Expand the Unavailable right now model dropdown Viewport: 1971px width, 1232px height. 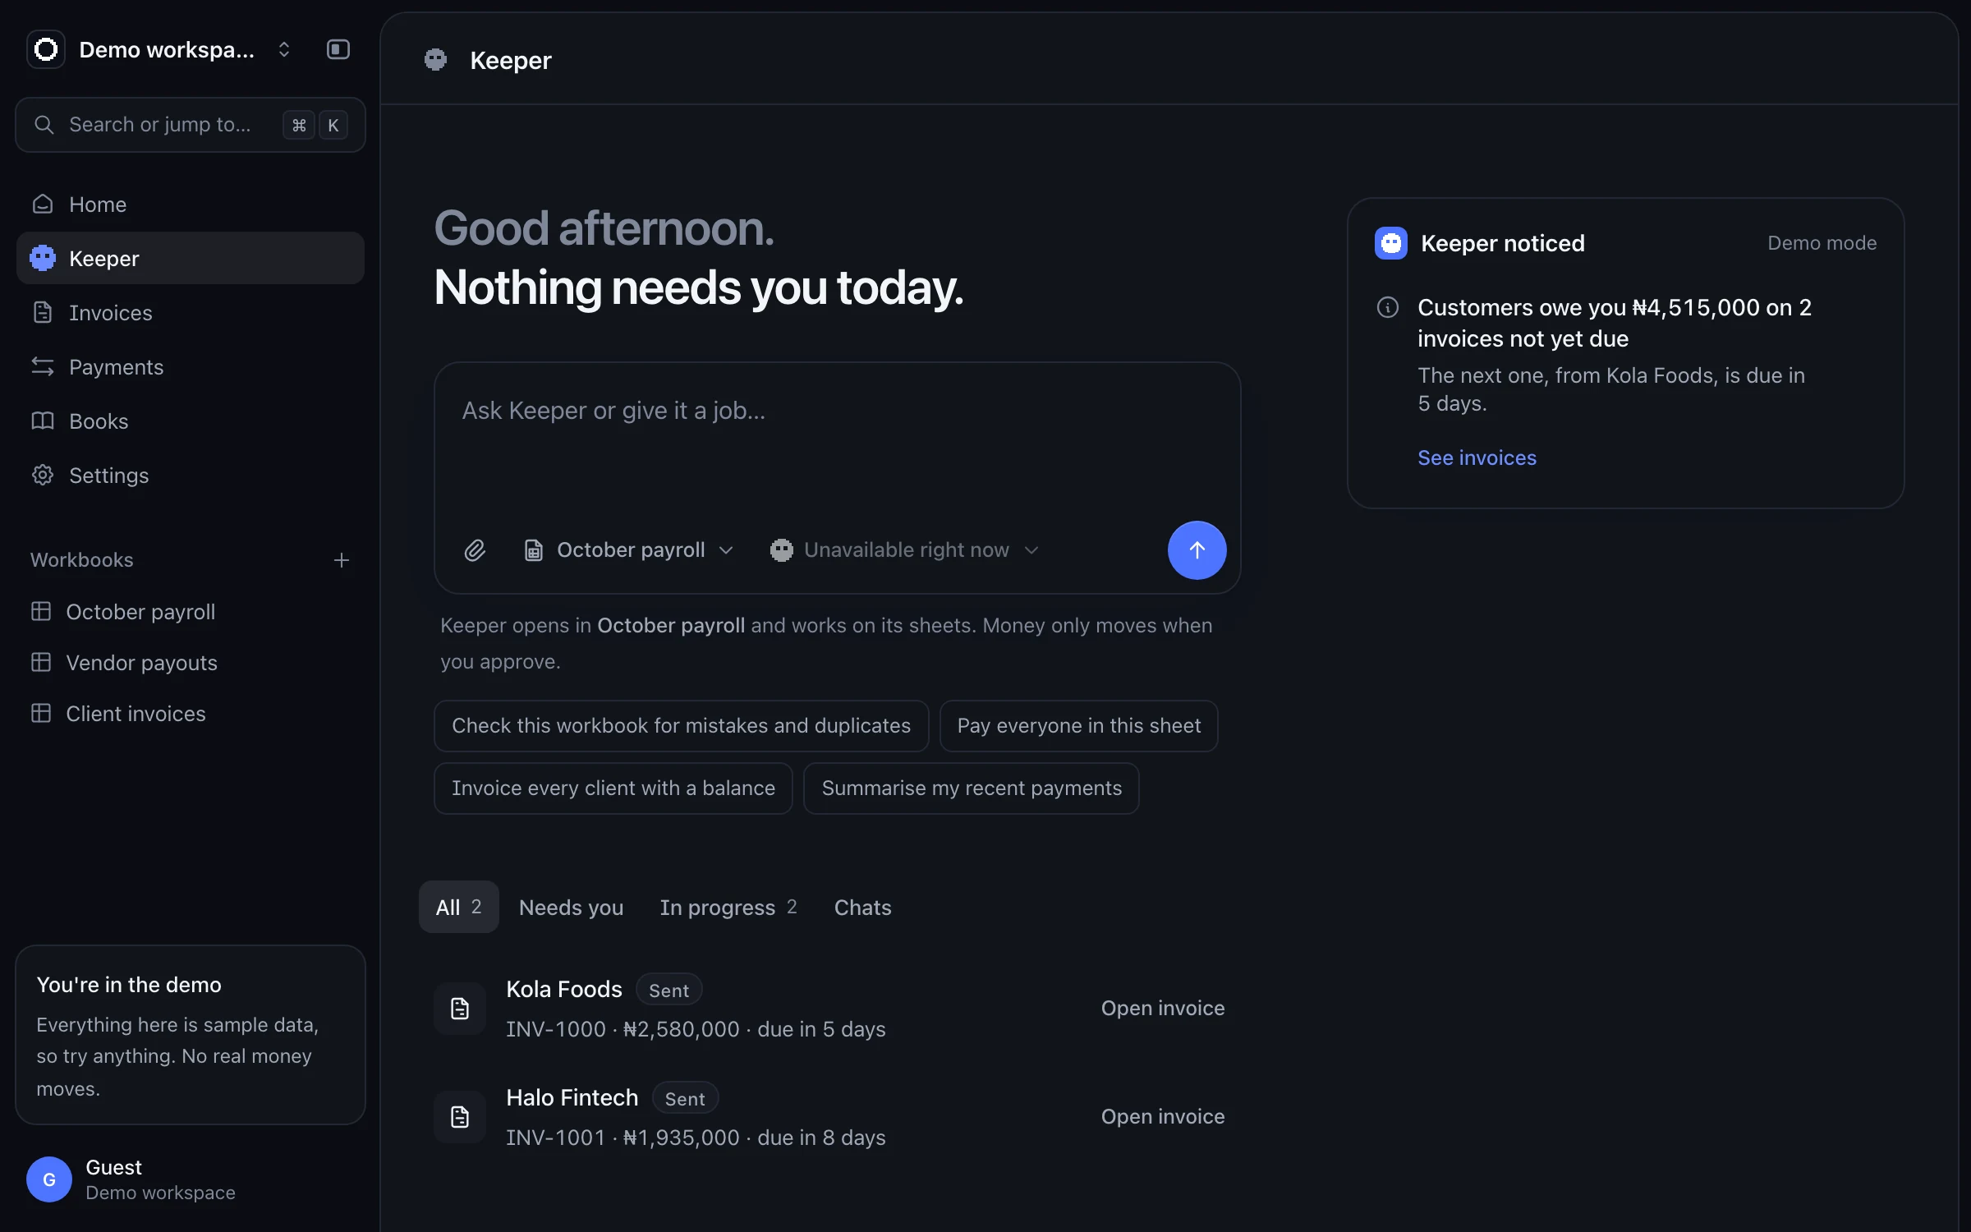coord(905,550)
